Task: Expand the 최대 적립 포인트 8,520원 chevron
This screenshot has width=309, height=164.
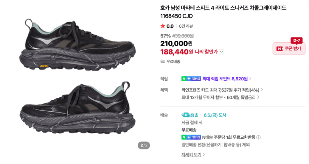Action: tap(250, 78)
